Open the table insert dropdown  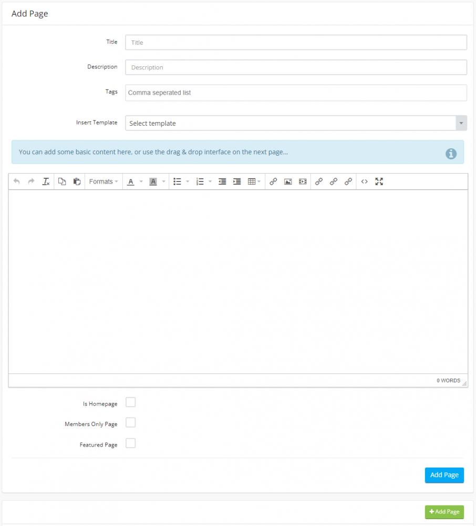254,181
